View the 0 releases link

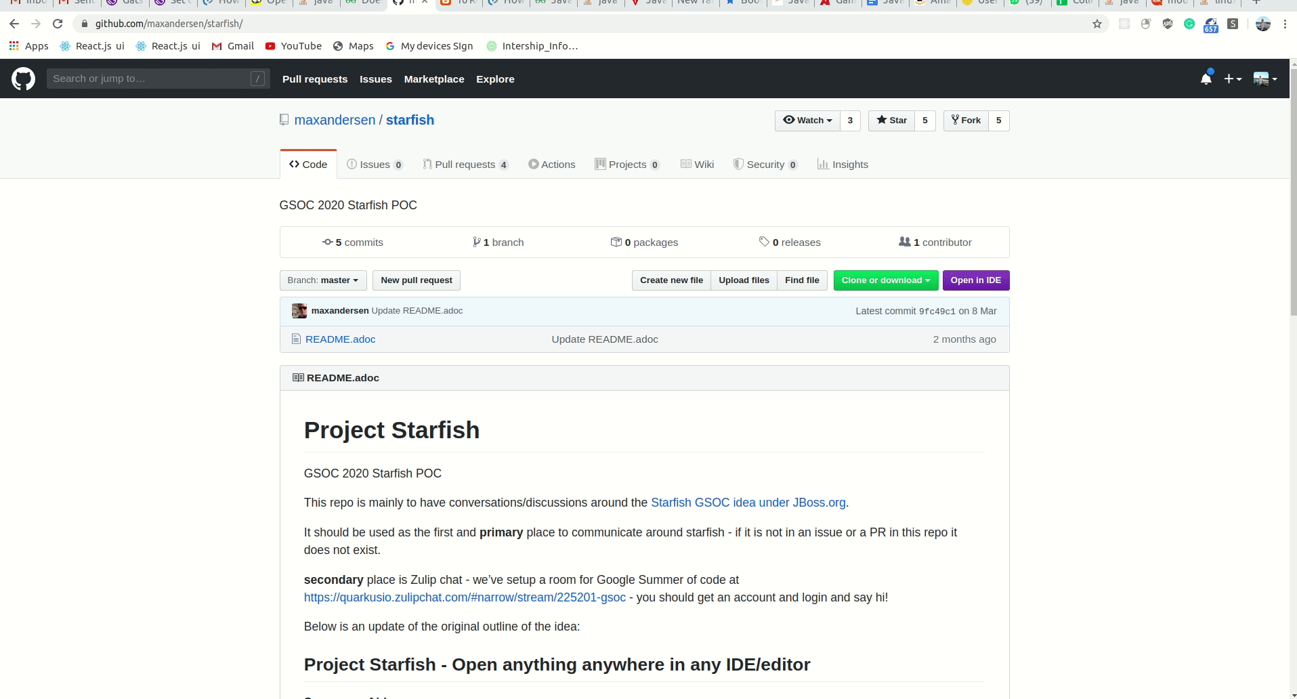(x=790, y=242)
